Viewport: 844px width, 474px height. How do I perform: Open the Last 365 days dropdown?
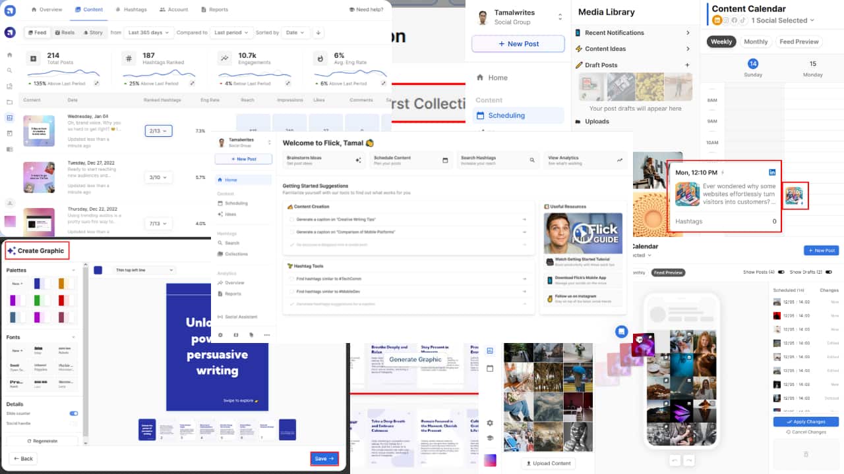148,32
